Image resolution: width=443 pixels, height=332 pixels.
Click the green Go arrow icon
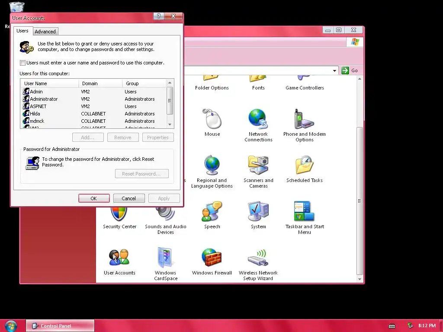pos(345,70)
